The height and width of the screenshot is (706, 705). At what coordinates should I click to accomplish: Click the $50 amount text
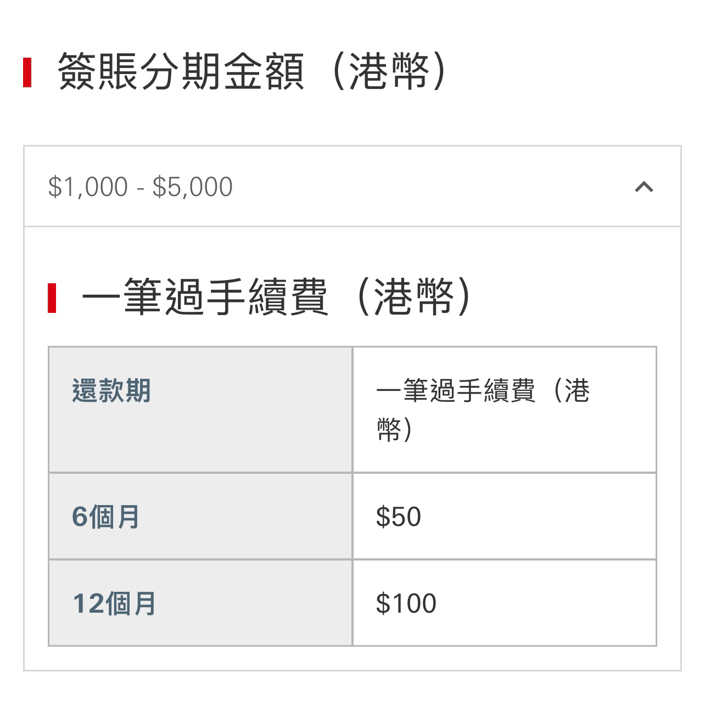pyautogui.click(x=399, y=517)
